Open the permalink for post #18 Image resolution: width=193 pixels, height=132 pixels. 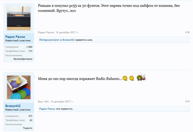click(187, 32)
